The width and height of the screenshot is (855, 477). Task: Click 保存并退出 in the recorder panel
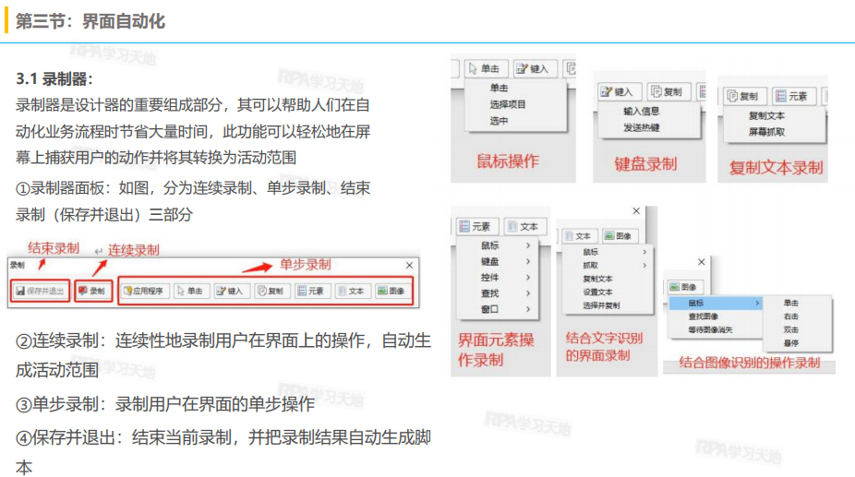[x=41, y=291]
